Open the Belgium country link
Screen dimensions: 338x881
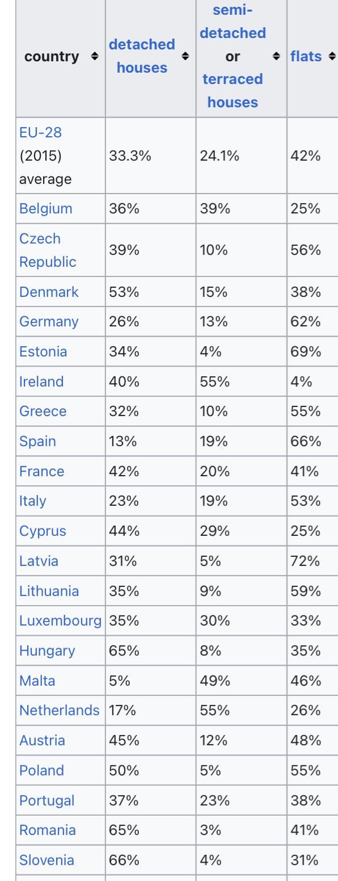46,208
